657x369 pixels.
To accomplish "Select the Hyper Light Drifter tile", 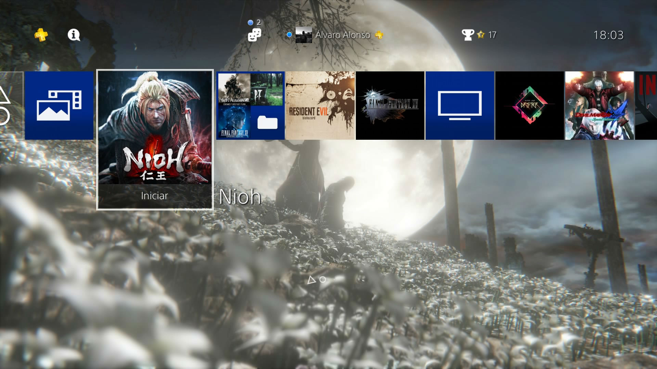I will pos(530,106).
